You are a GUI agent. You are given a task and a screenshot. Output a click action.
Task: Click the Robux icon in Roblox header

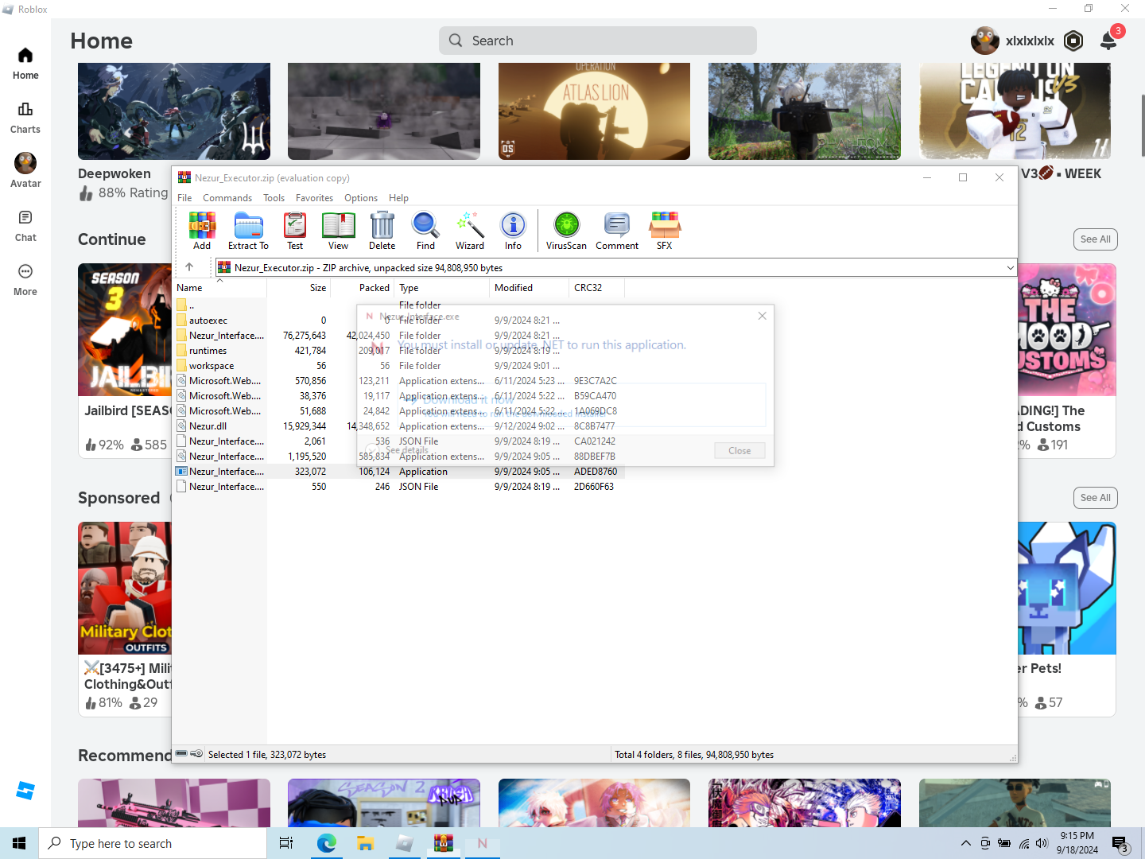(1073, 41)
